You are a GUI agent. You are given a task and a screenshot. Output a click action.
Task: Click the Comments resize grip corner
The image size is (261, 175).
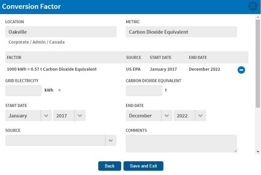[x=235, y=151]
